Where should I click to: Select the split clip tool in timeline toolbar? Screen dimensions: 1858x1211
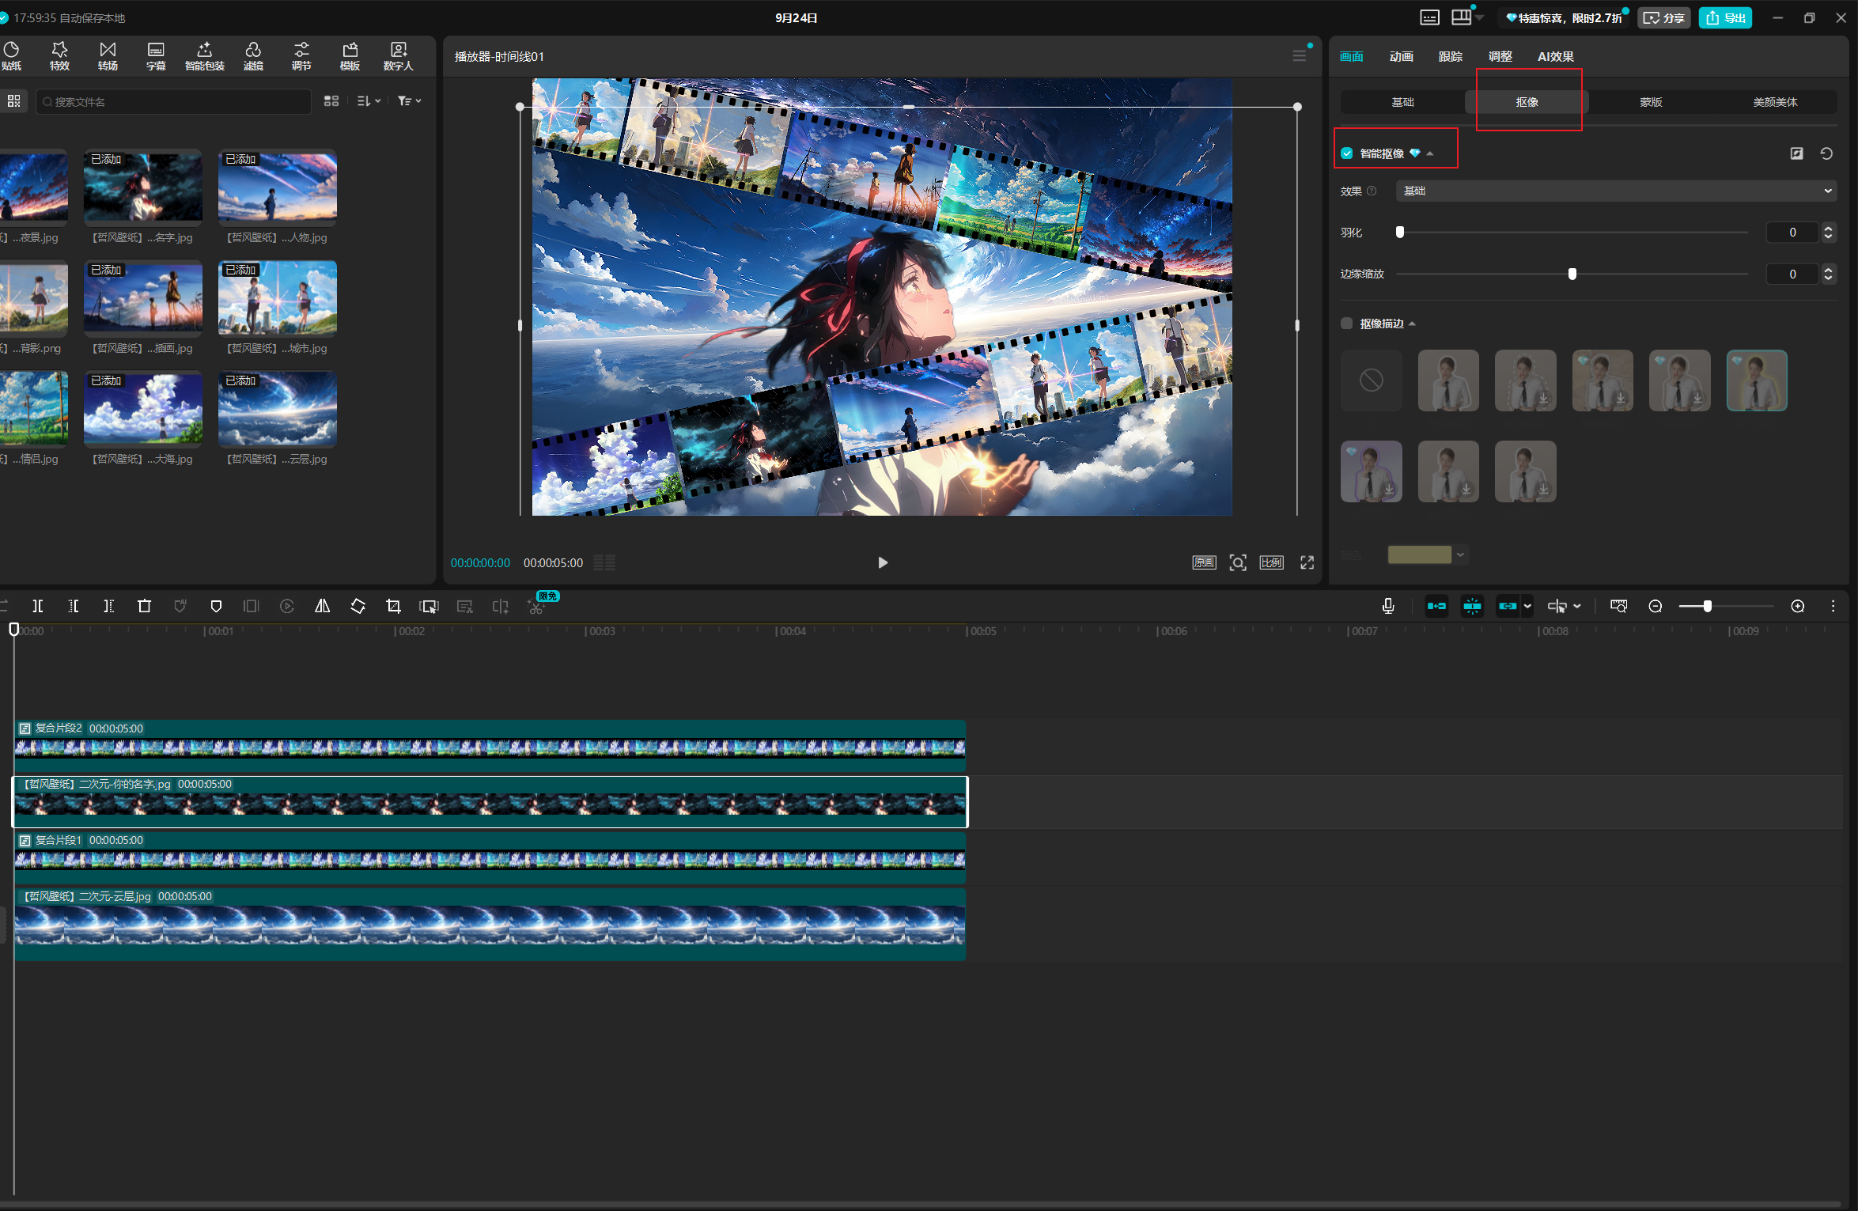pyautogui.click(x=37, y=606)
